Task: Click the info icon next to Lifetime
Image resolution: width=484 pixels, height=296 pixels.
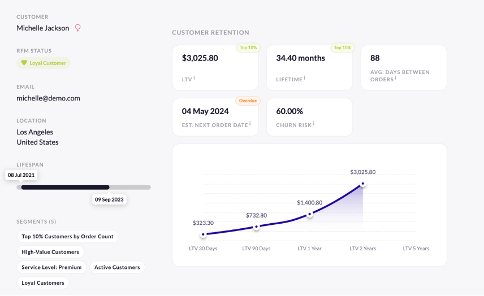Action: (304, 78)
